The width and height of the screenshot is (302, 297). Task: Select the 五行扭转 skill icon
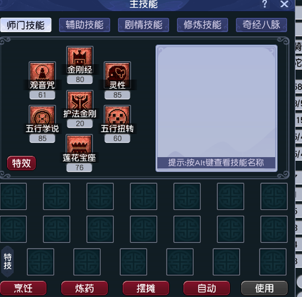tap(117, 118)
